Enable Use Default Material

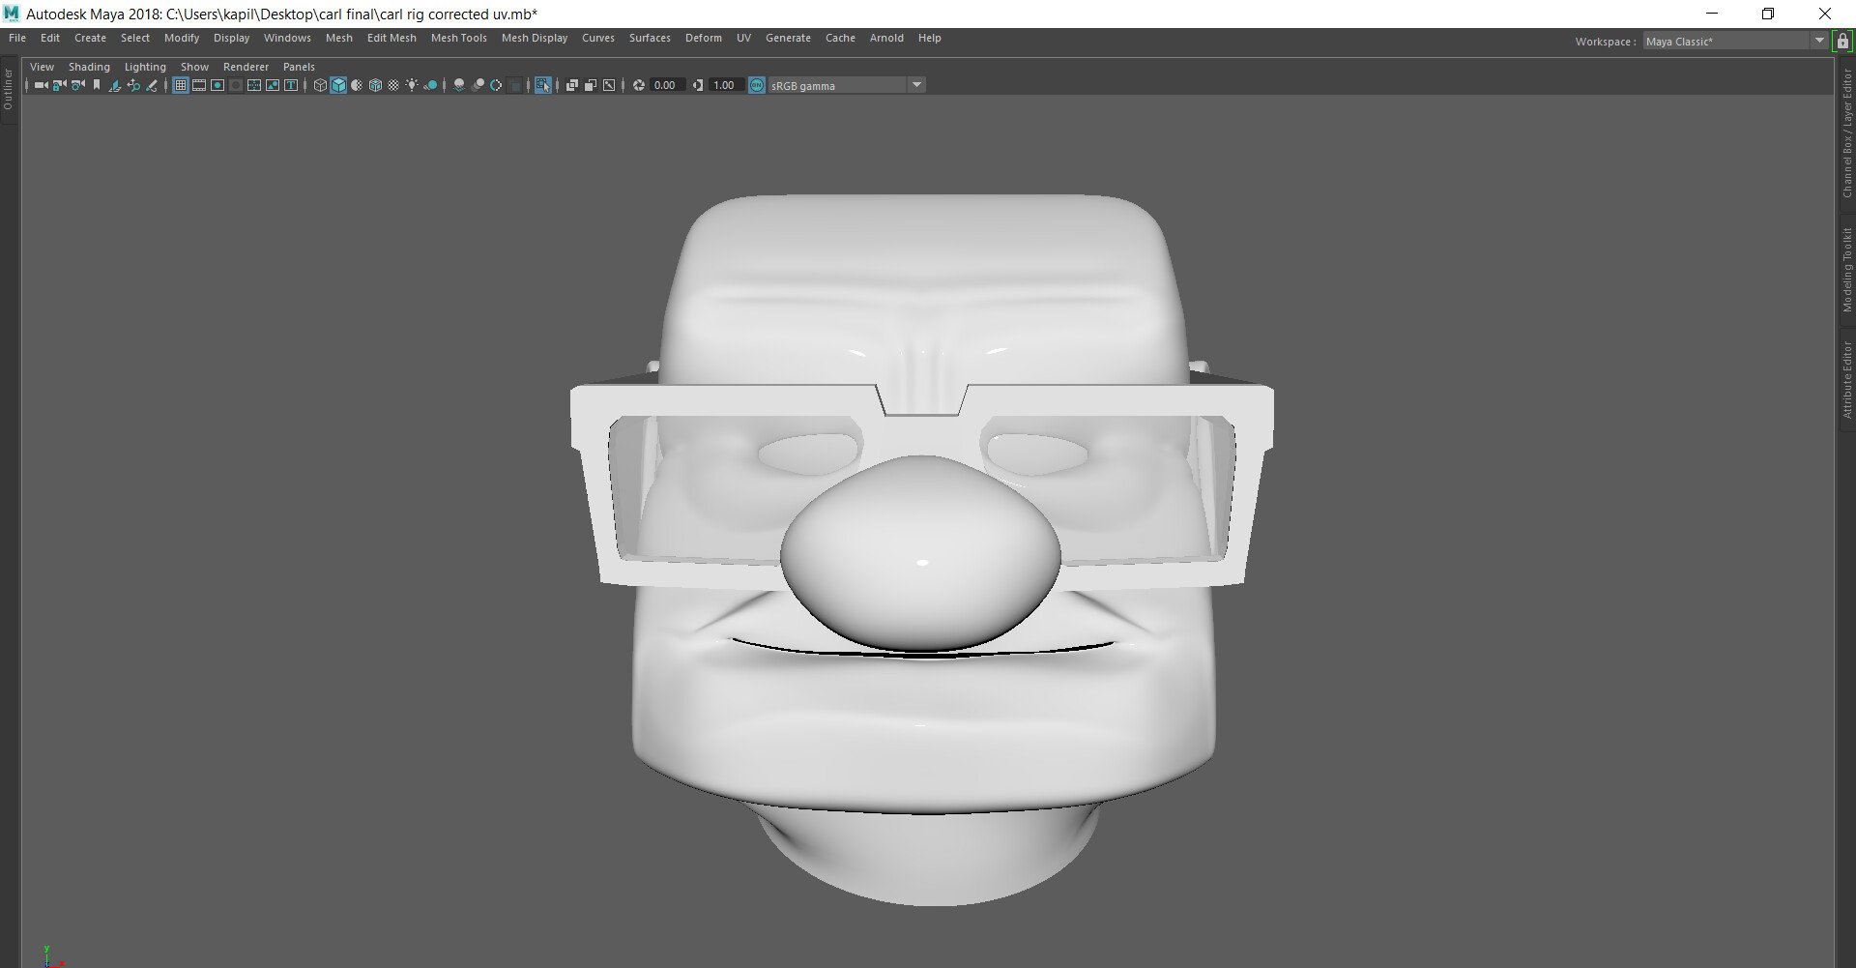point(357,85)
